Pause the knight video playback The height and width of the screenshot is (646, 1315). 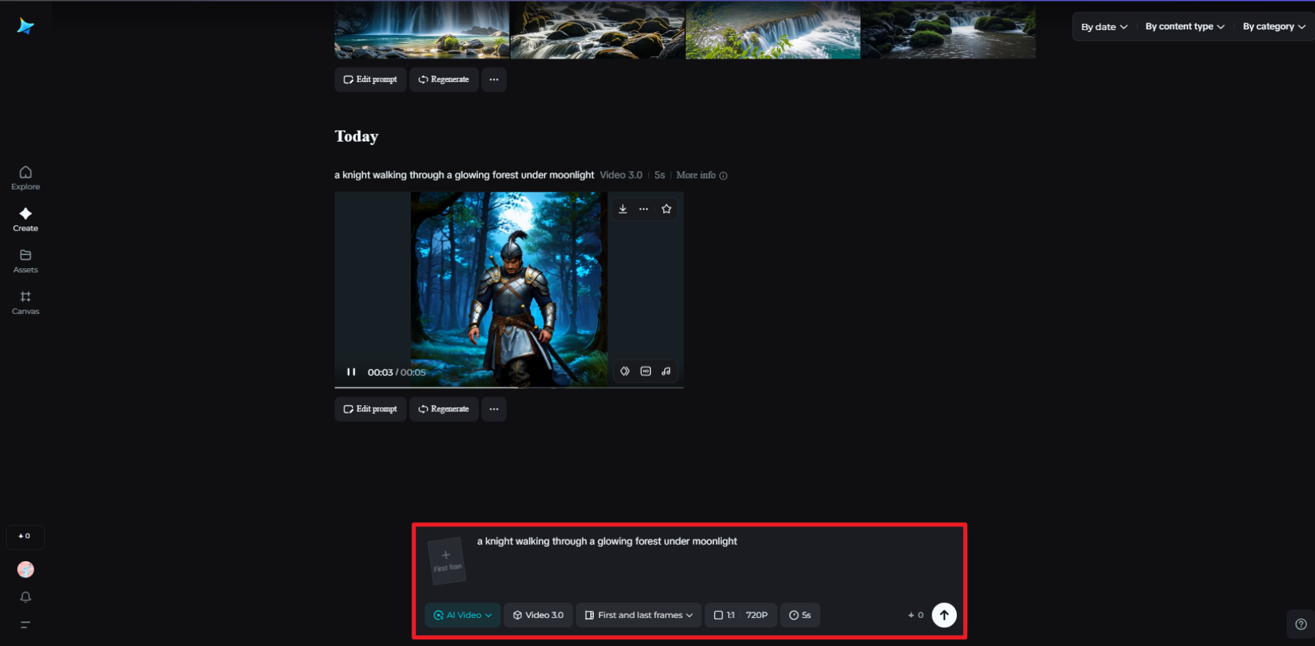(351, 372)
